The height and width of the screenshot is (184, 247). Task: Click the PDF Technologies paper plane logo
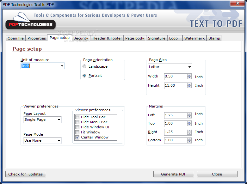pos(31,21)
